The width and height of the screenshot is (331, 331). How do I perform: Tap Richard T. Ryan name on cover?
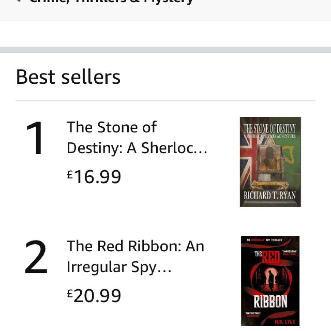click(270, 196)
